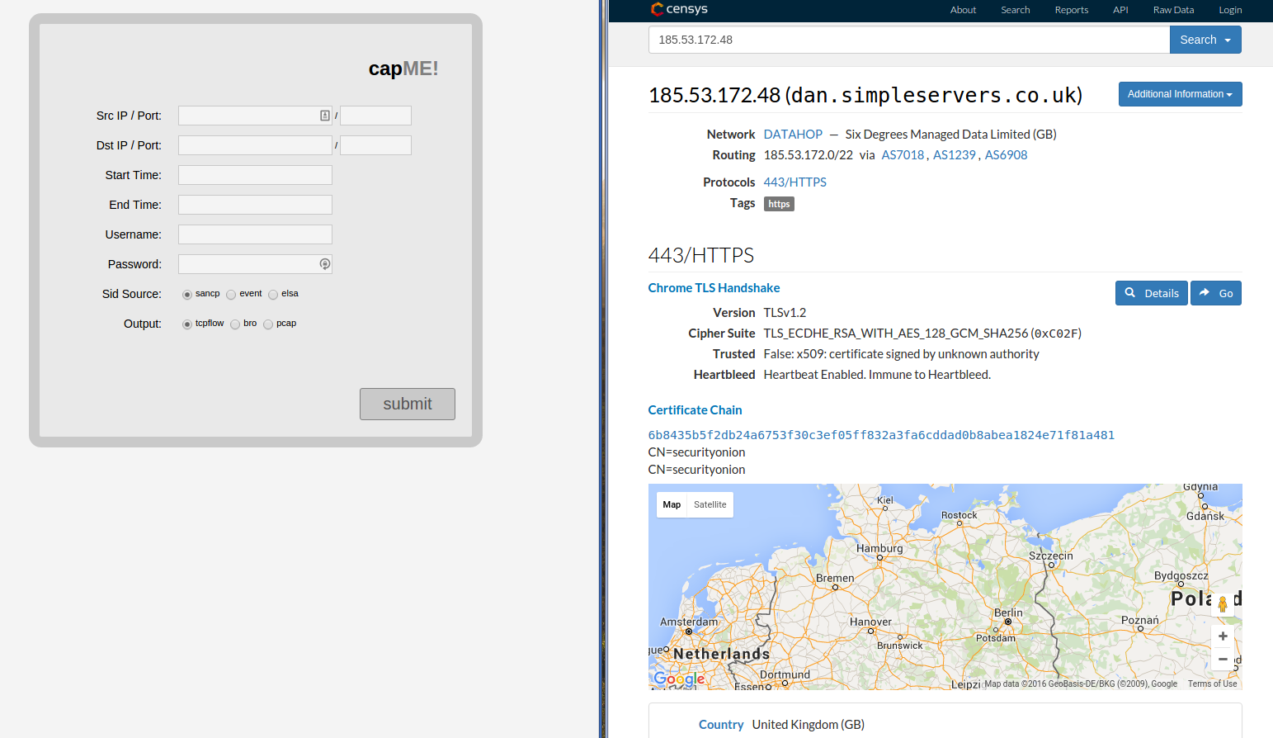Open map Terms of Use link

click(1212, 684)
